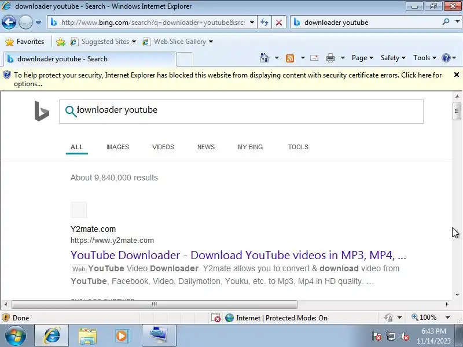Open the search provider dropdown arrow
463x347 pixels.
point(457,22)
